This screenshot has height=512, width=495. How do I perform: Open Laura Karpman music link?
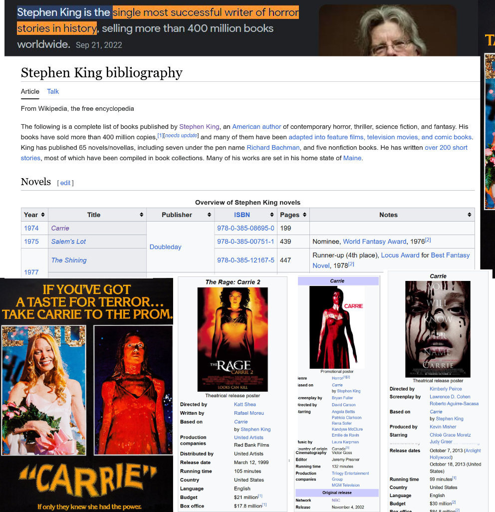345,442
